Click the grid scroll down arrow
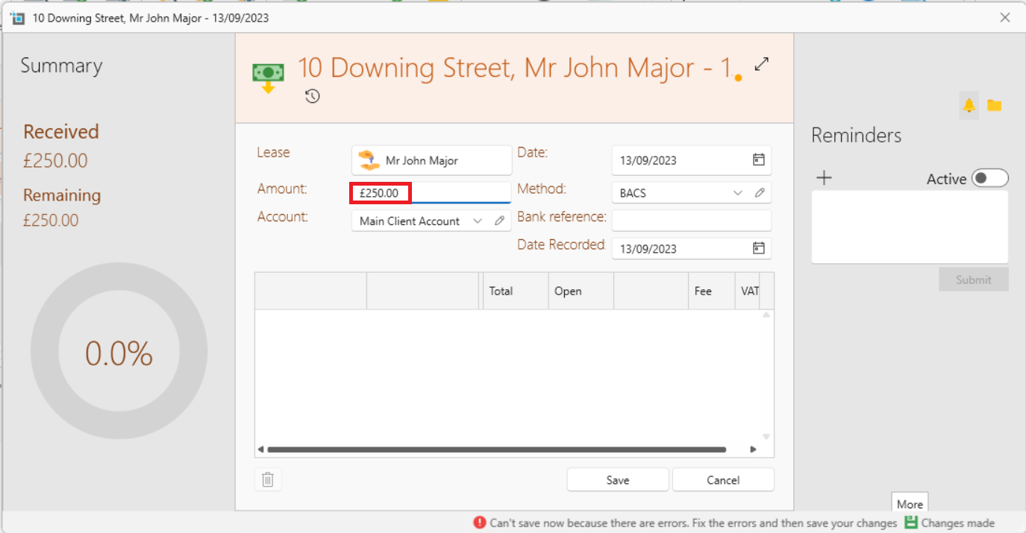This screenshot has height=533, width=1026. pyautogui.click(x=766, y=437)
